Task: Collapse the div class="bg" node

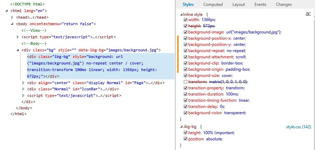Action: coord(18,50)
